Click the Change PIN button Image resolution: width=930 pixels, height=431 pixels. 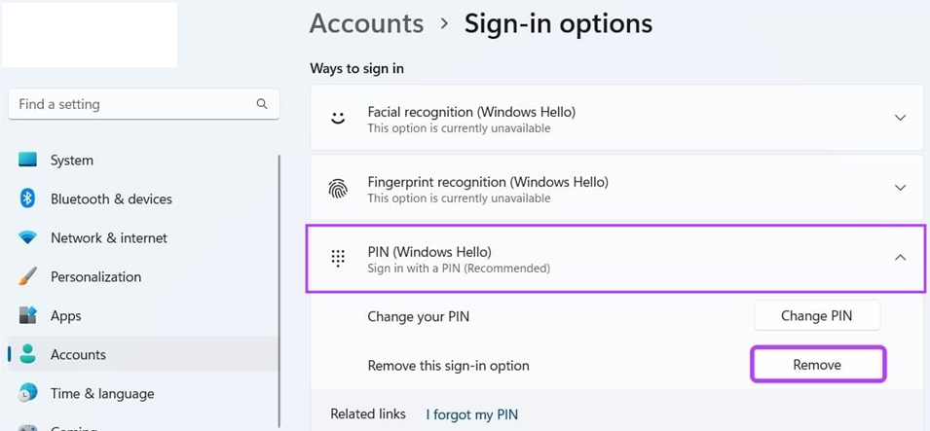817,315
